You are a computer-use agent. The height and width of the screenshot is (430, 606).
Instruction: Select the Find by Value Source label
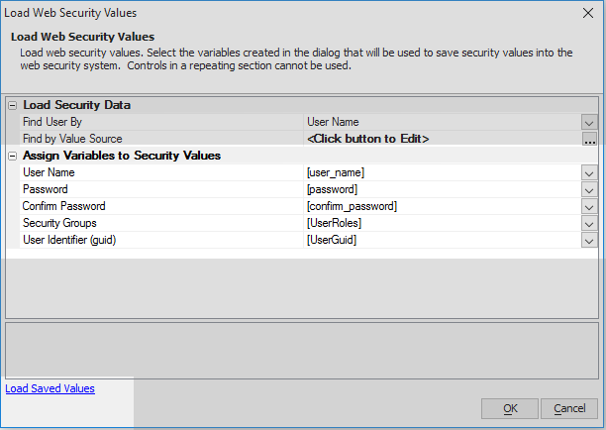point(72,139)
